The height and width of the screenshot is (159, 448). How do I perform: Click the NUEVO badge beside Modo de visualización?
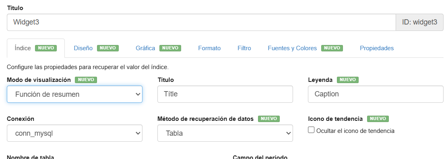[86, 80]
